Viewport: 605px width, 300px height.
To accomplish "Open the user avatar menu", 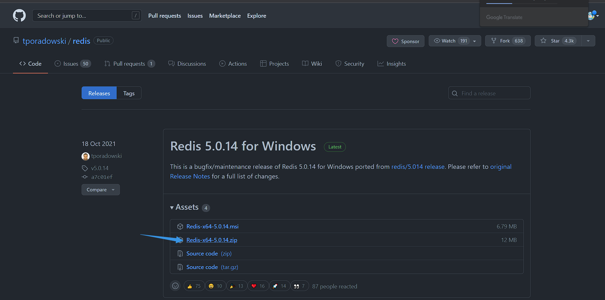I will (593, 15).
